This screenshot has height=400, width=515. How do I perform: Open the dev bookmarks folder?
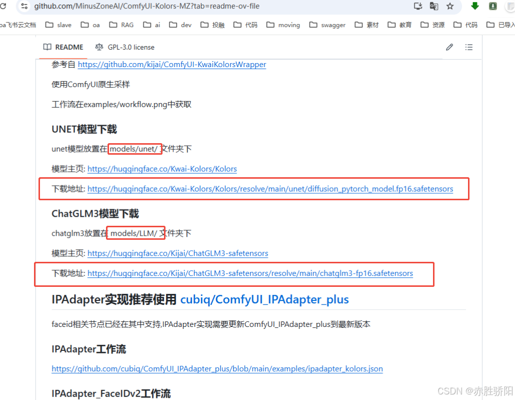point(180,25)
